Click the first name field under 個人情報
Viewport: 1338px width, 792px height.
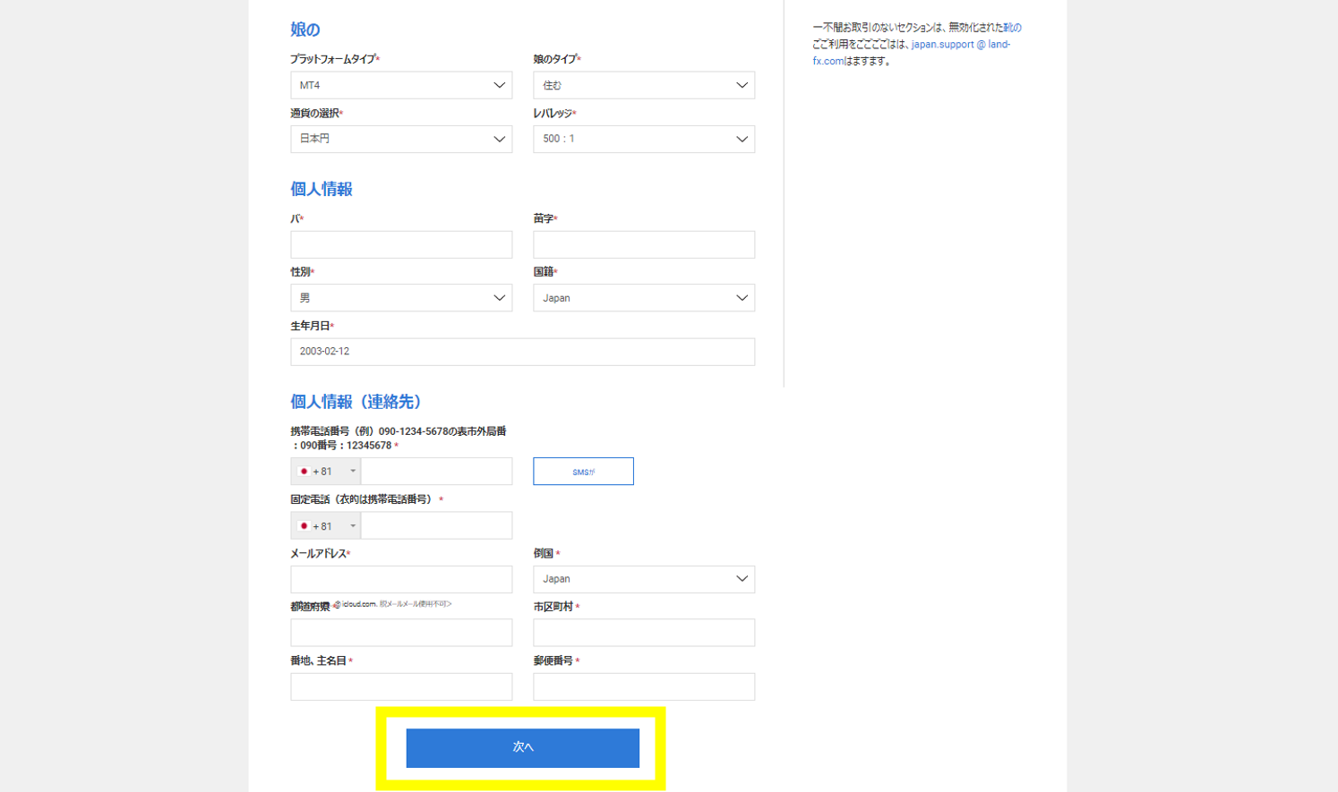pyautogui.click(x=401, y=244)
